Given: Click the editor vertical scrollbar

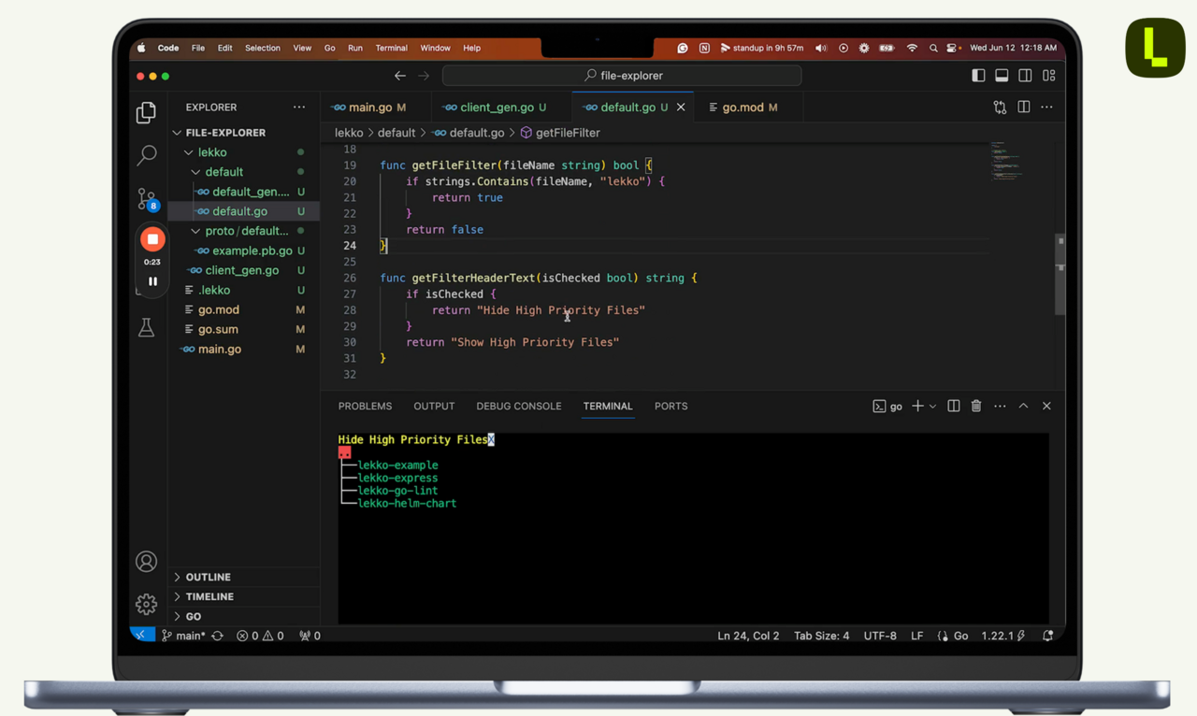Looking at the screenshot, I should pos(1060,273).
